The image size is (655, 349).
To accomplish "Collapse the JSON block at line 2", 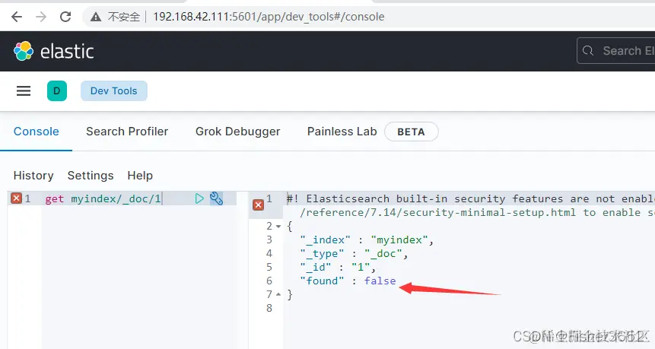I will pyautogui.click(x=278, y=227).
